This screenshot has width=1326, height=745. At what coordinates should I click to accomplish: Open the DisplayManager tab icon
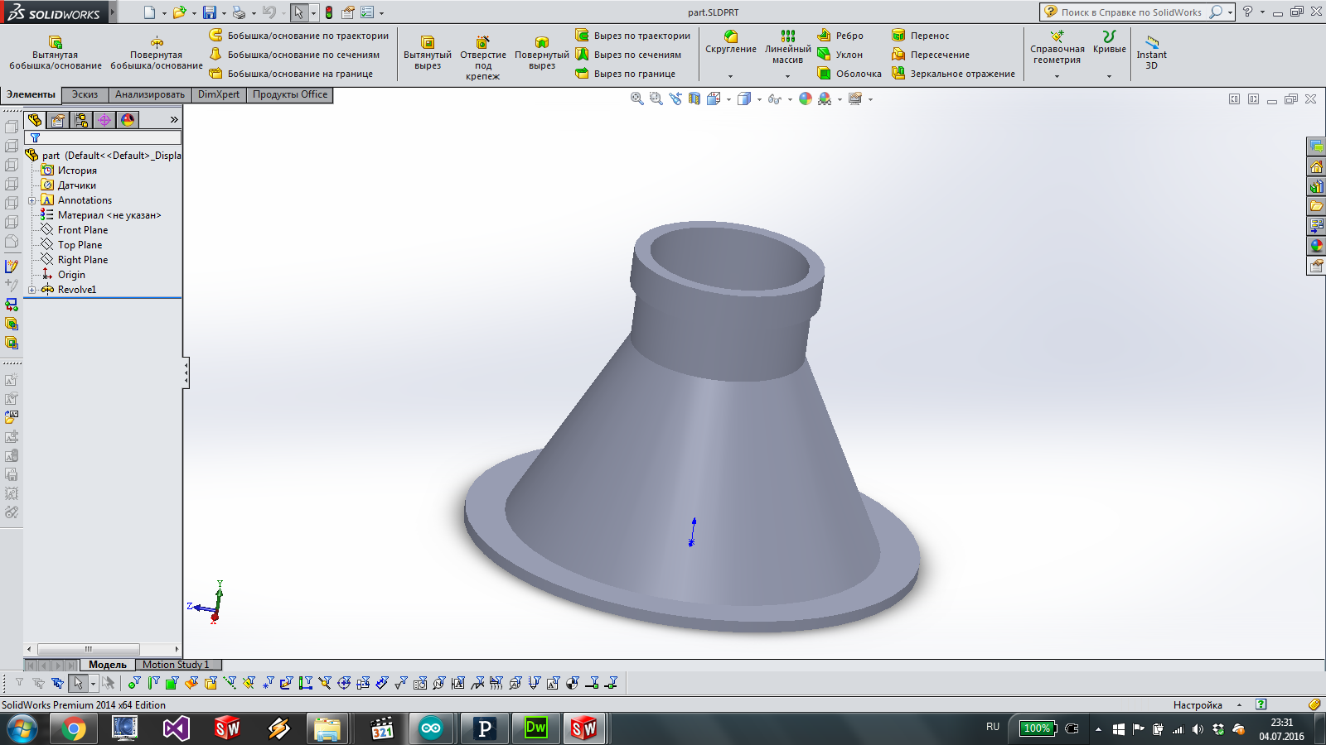(128, 120)
